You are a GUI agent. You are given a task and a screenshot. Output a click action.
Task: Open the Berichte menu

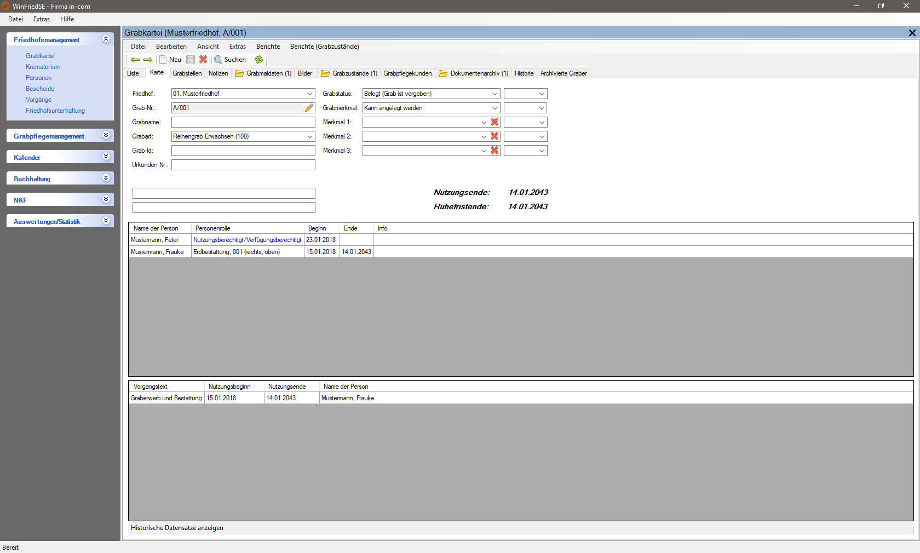pos(268,47)
